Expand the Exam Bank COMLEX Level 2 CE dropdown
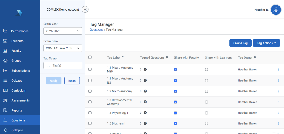Image resolution: width=284 pixels, height=134 pixels. click(x=63, y=48)
